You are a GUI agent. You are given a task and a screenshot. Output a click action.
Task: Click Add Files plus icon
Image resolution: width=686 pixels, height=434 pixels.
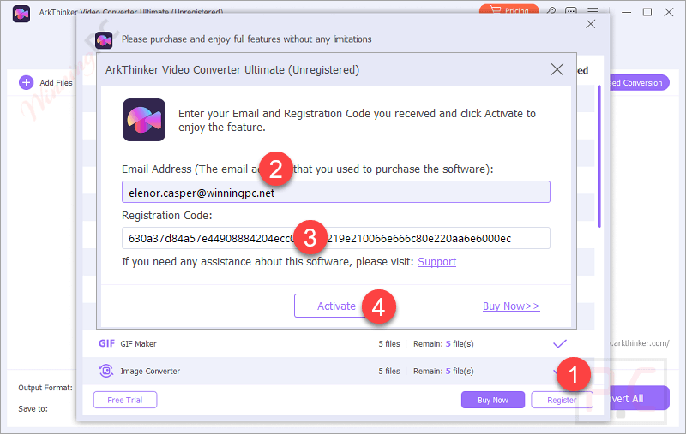[27, 82]
